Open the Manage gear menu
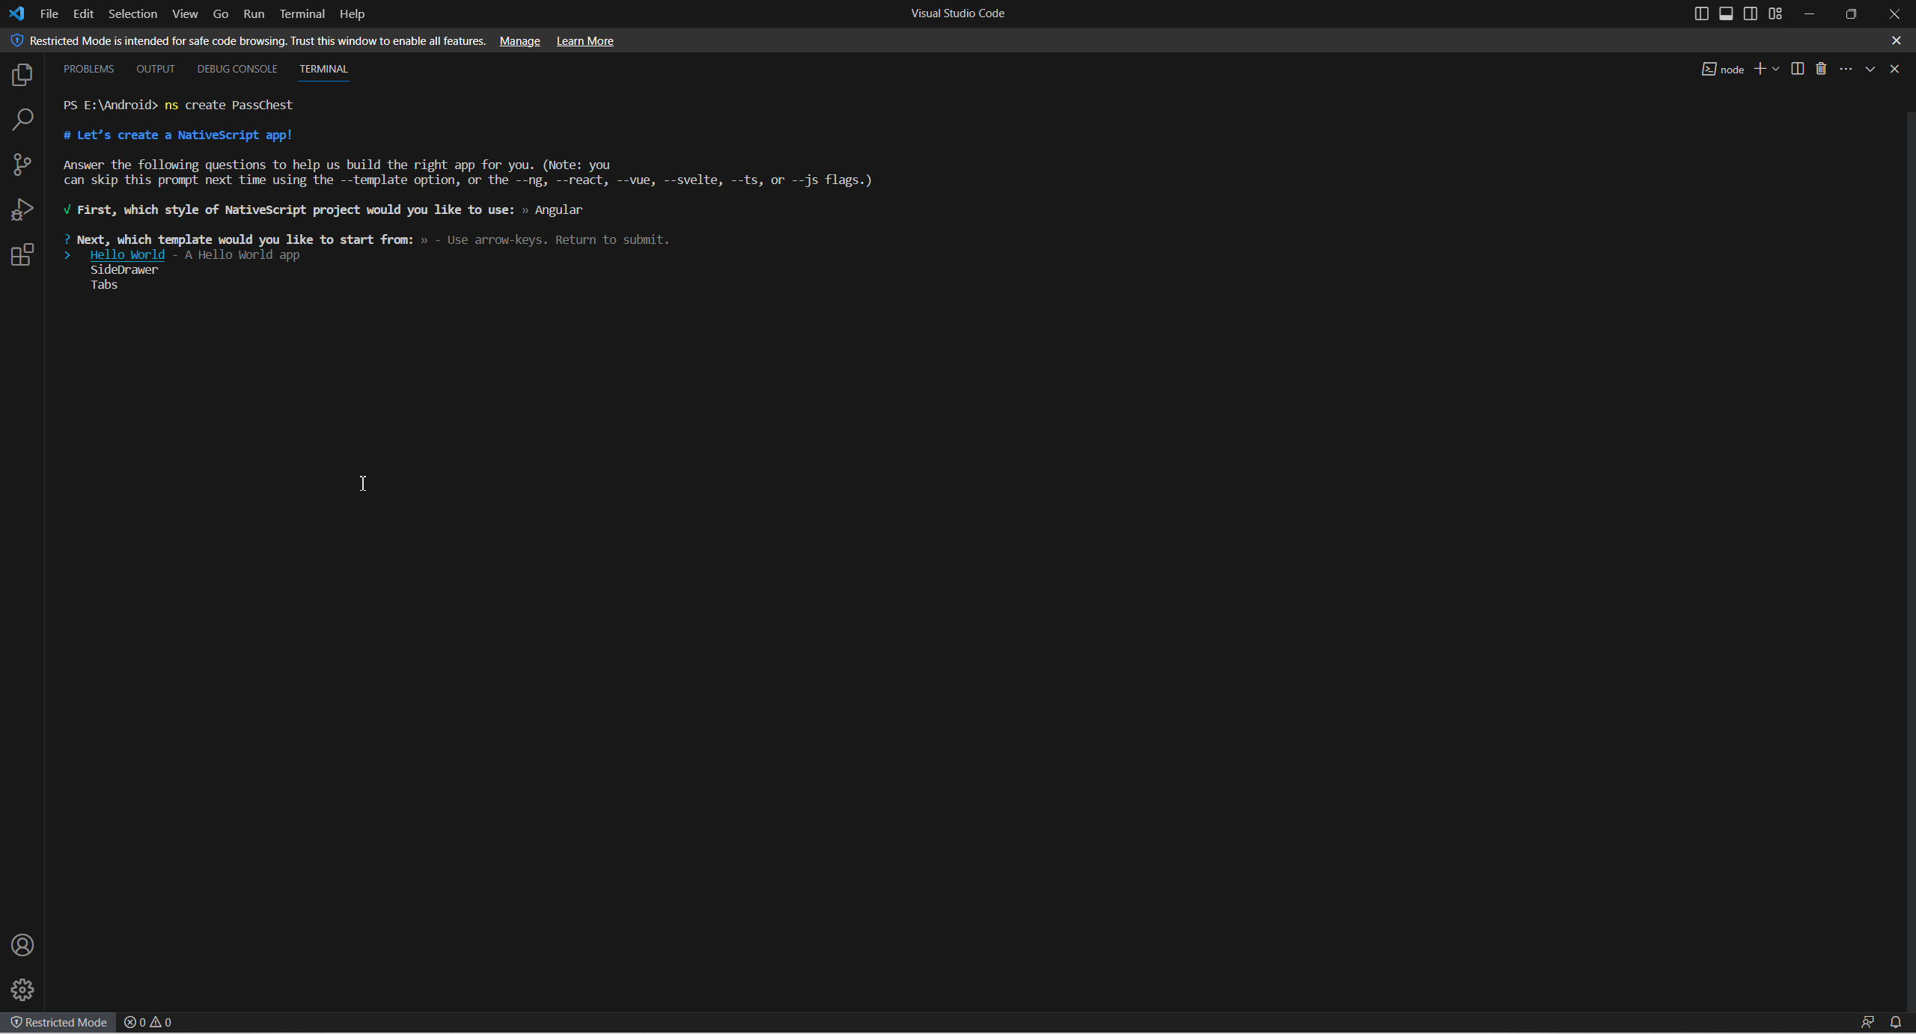This screenshot has width=1916, height=1034. pyautogui.click(x=22, y=990)
